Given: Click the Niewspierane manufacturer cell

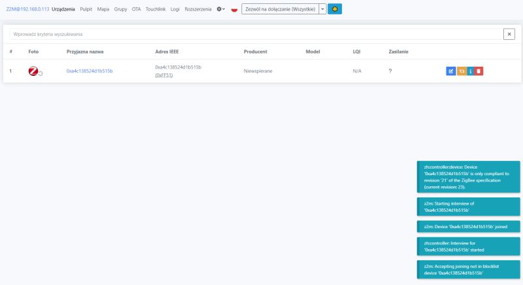Looking at the screenshot, I should tap(258, 71).
